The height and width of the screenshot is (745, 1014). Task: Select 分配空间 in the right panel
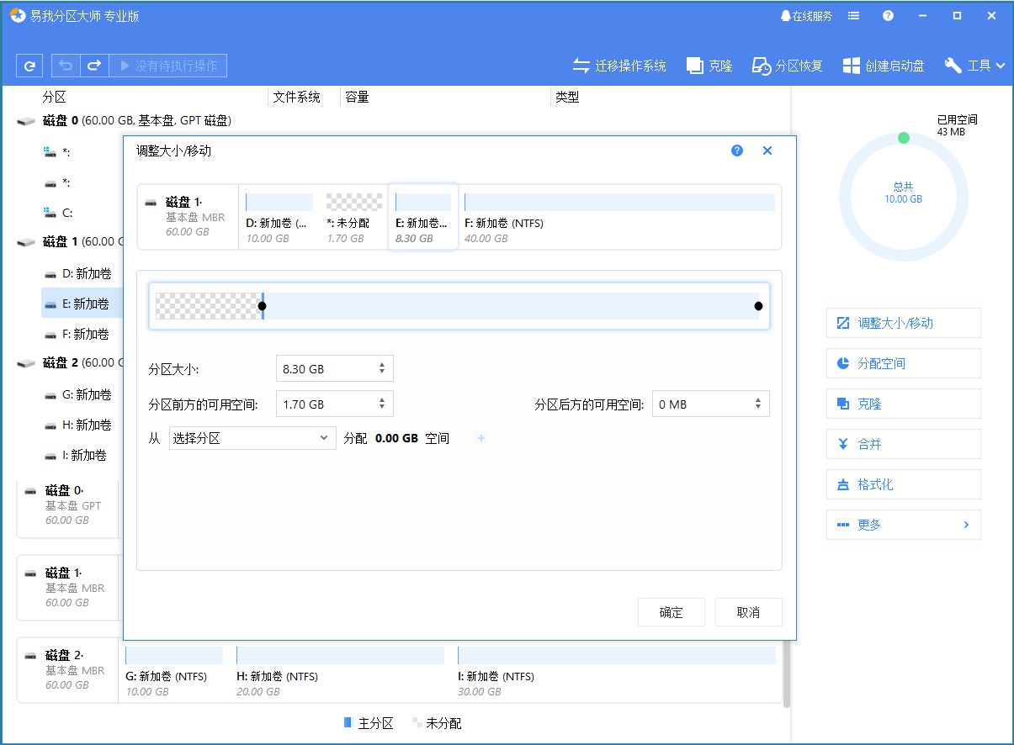point(903,363)
